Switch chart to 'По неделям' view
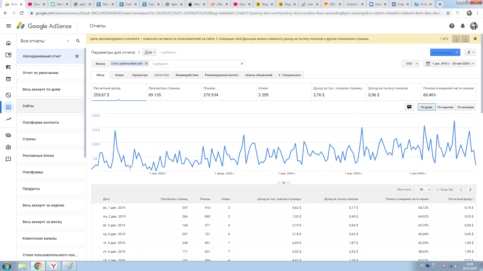Screen dimensions: 483x271 [x=445, y=107]
